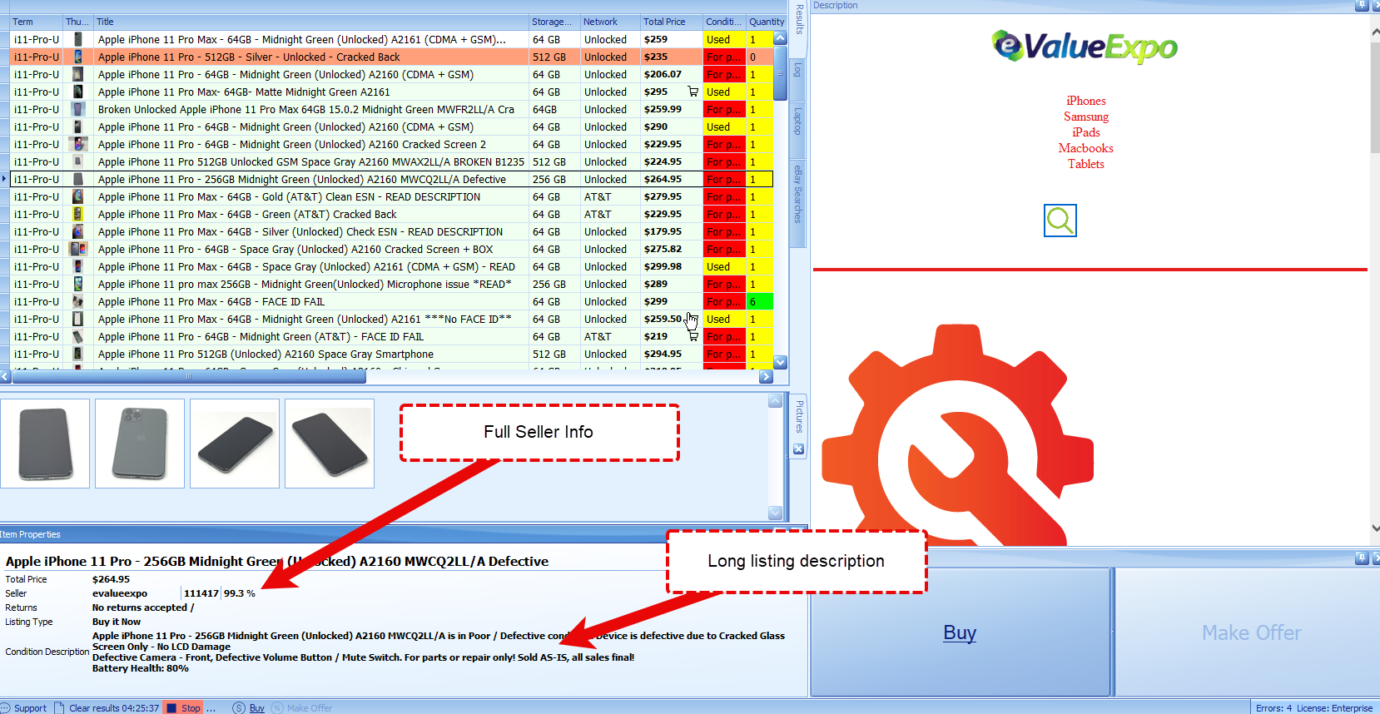
Task: Click the results list scroll-up arrow
Action: click(x=780, y=38)
